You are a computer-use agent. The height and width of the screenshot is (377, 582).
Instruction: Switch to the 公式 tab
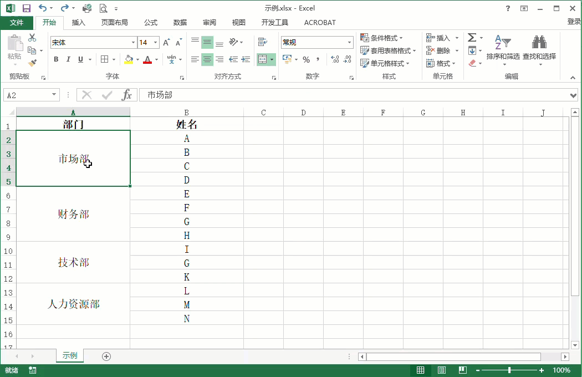point(151,23)
